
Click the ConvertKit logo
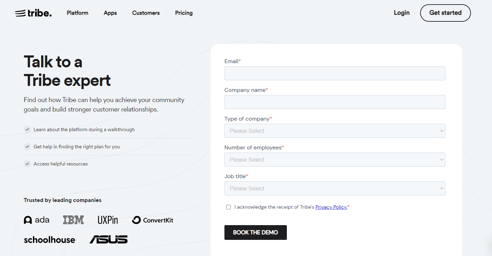pyautogui.click(x=153, y=220)
